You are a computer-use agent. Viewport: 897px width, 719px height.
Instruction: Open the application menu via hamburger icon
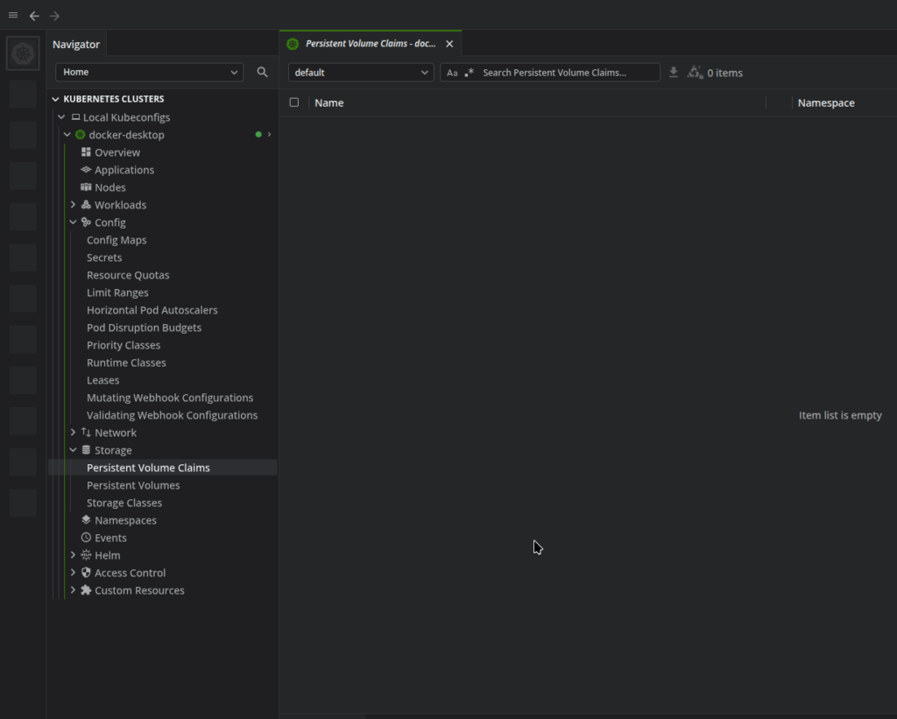point(12,15)
